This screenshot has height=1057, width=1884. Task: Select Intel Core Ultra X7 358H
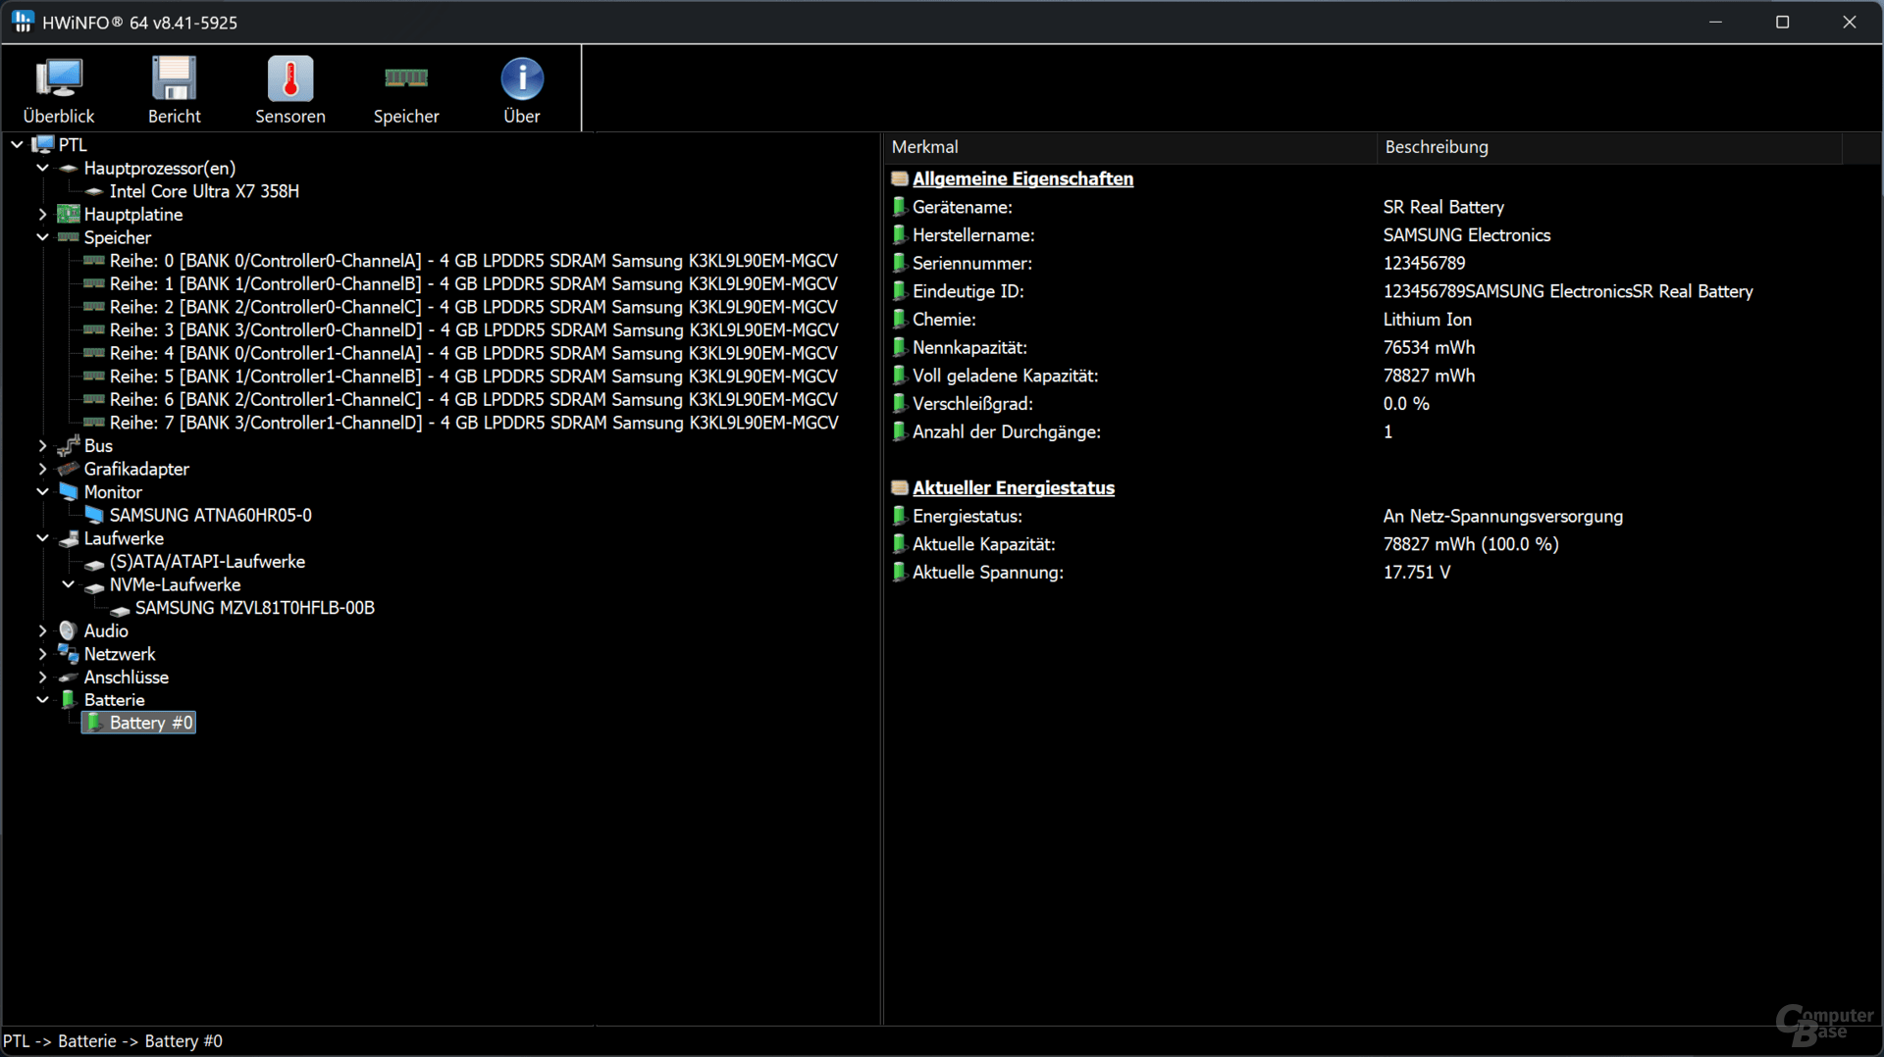pos(204,191)
